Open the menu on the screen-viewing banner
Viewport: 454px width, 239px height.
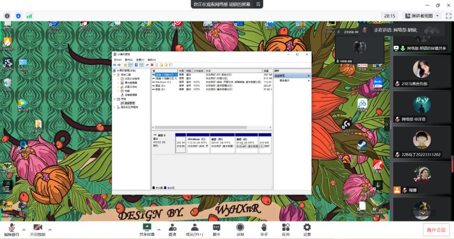(x=259, y=4)
